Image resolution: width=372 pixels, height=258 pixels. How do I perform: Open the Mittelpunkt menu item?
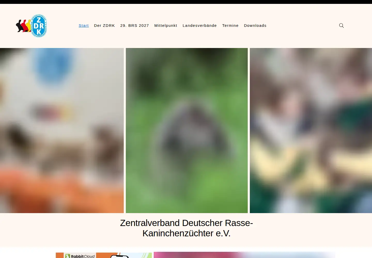166,26
